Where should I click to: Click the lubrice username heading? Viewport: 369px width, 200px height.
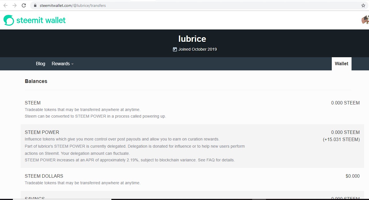click(192, 39)
